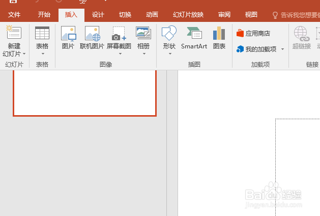Screen dimensions: 320x216
Task: Open the New Slide dropdown arrow
Action: click(24, 53)
